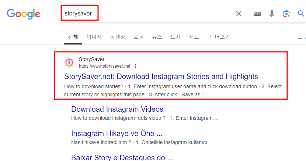Select the 전체 tab
This screenshot has width=306, height=161.
click(73, 37)
